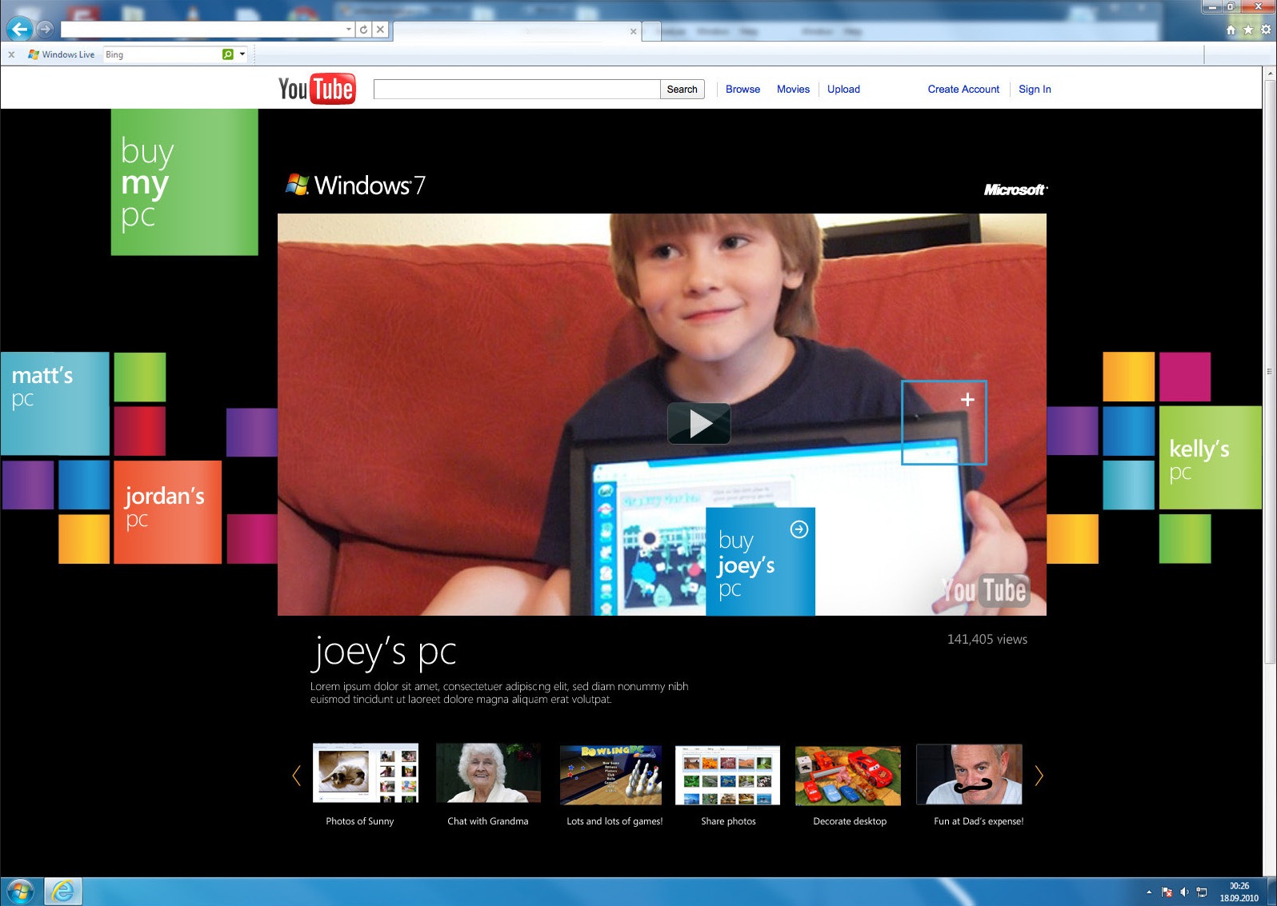Open the Lots and lots of games thumbnail
Image resolution: width=1277 pixels, height=906 pixels.
(610, 775)
